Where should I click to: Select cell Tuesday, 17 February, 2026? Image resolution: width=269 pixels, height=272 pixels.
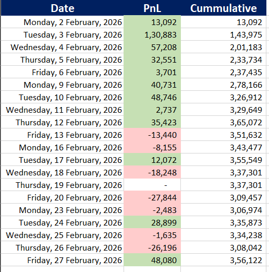pos(63,160)
